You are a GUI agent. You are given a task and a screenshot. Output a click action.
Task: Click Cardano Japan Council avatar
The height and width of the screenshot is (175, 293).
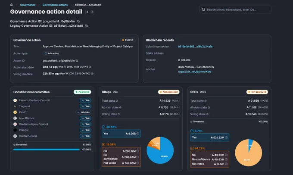15,124
